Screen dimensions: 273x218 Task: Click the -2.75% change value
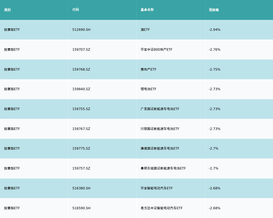(x=215, y=69)
